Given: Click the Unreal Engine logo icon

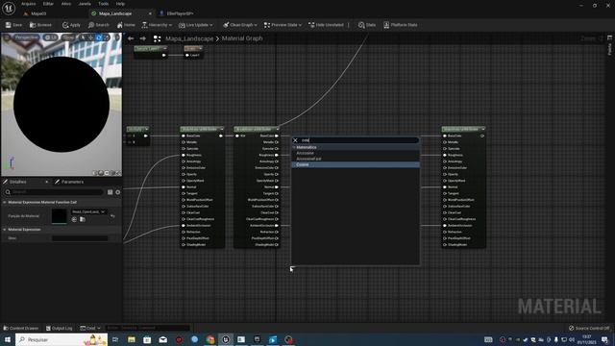Looking at the screenshot, I should click(x=9, y=8).
